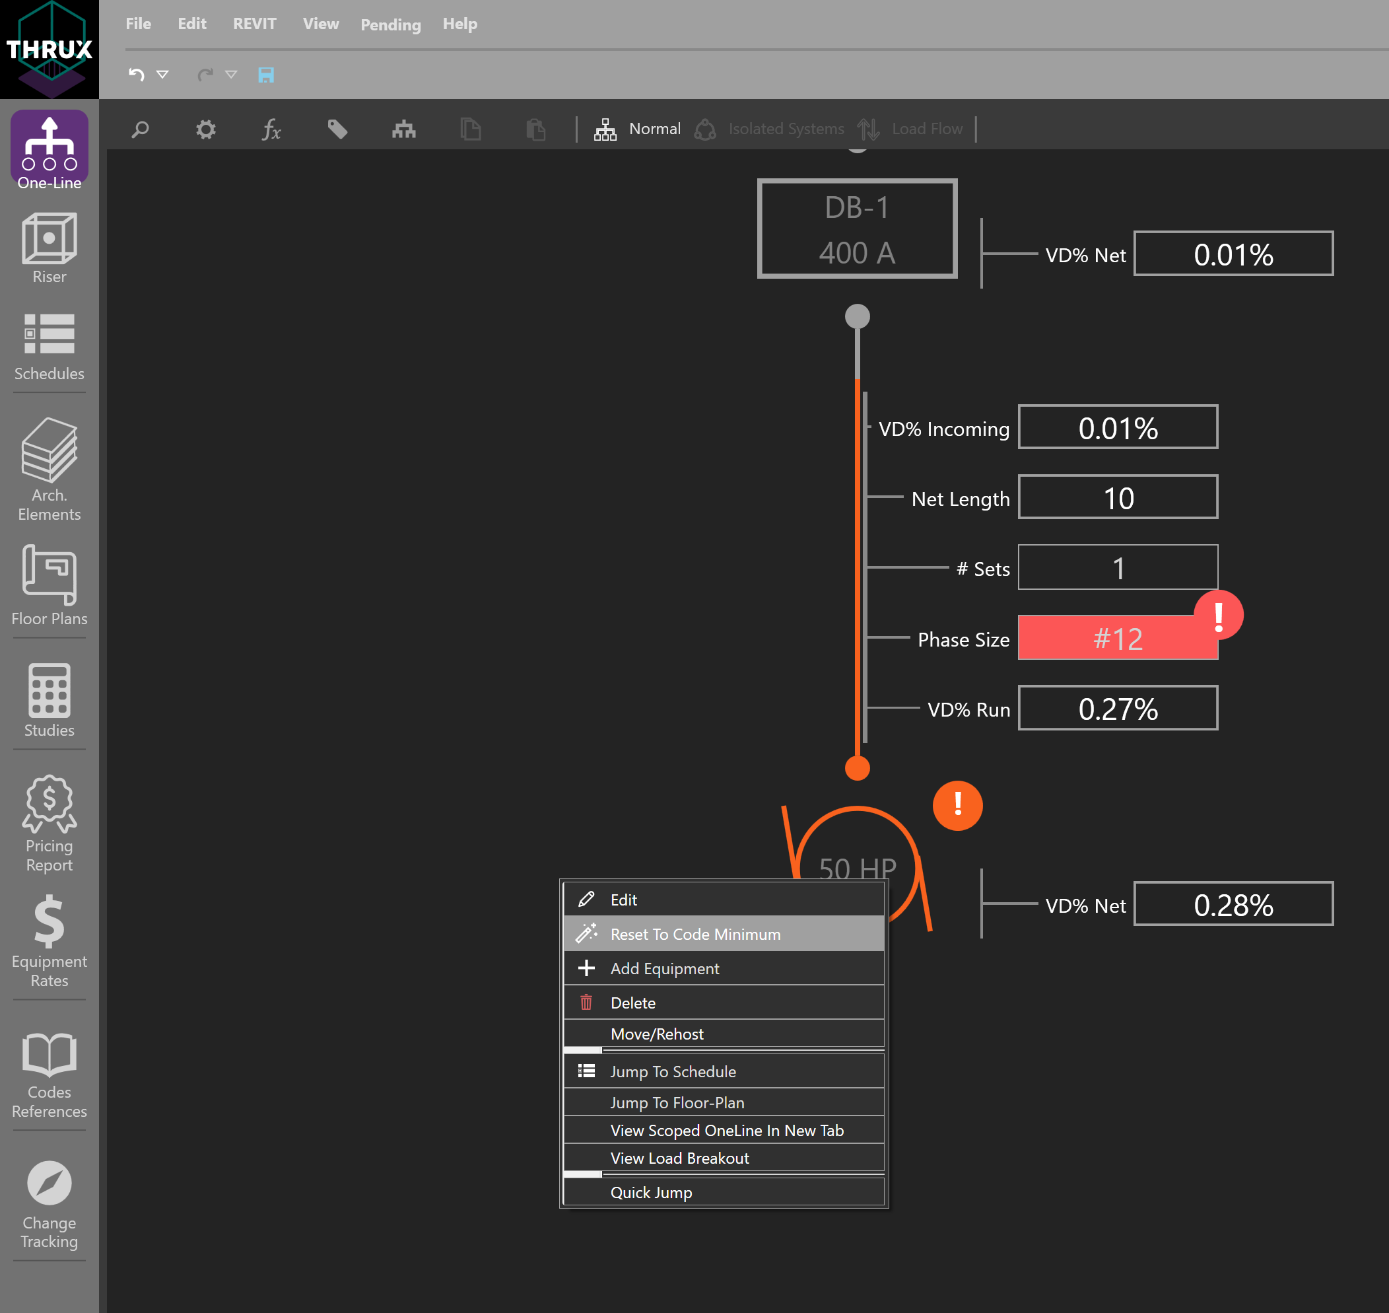
Task: Save project with the floppy disk icon
Action: coord(266,75)
